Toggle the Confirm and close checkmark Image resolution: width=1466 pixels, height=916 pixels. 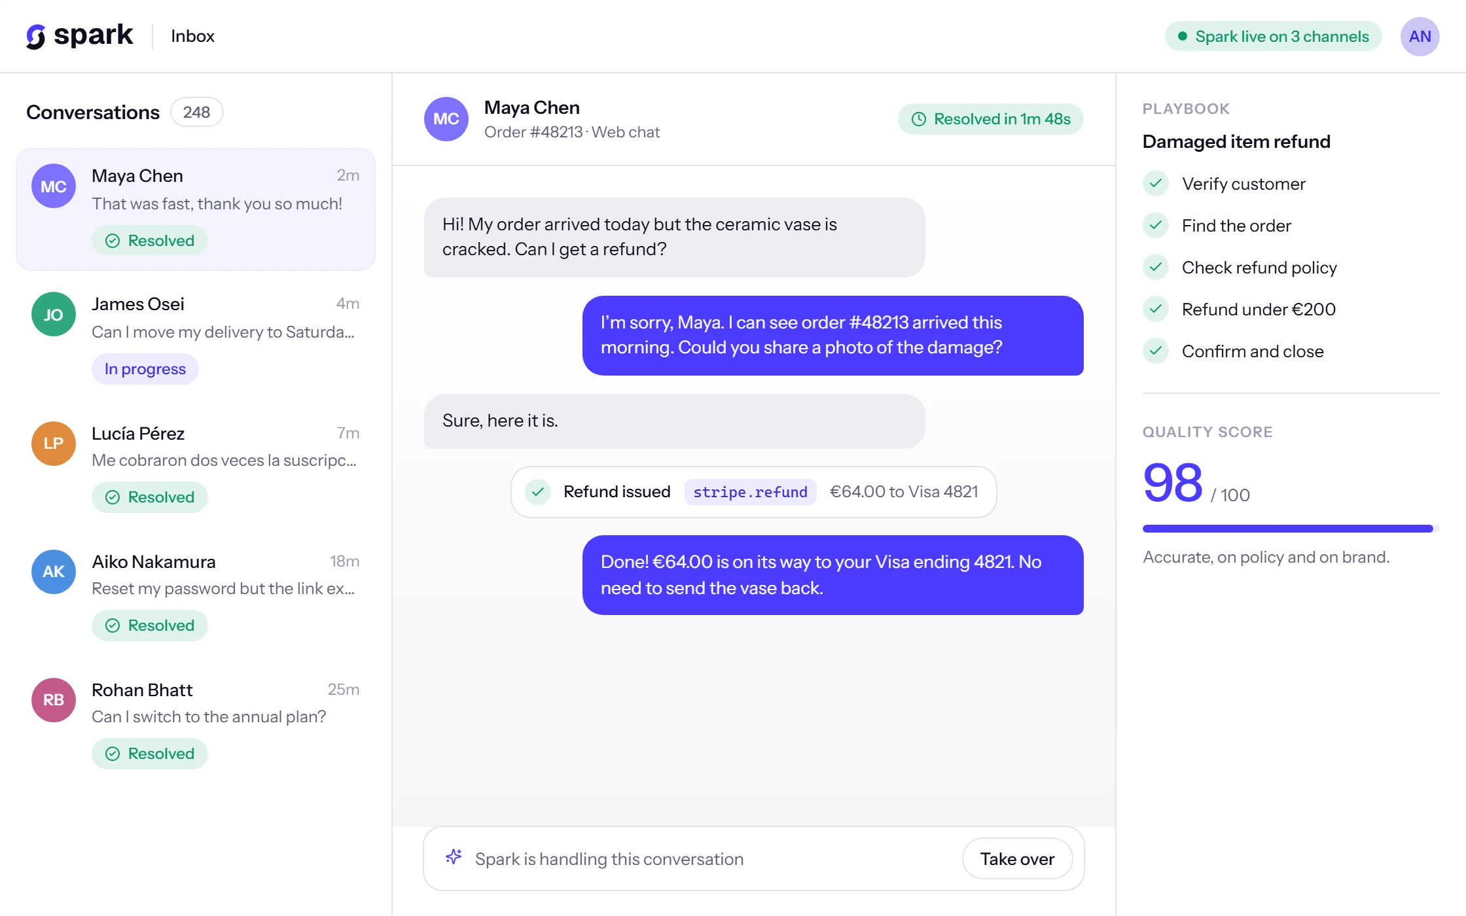[x=1156, y=351]
